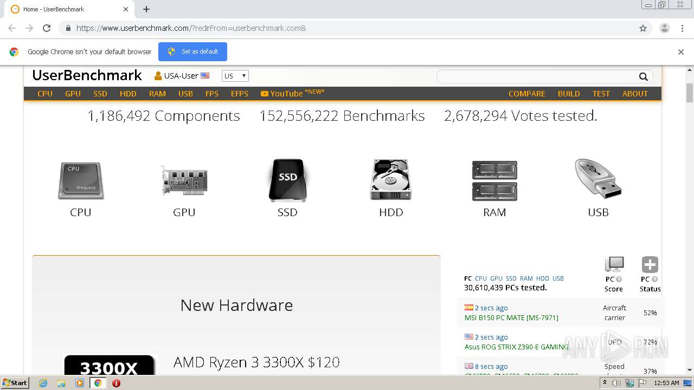Go back to previous page
The image size is (694, 390).
pyautogui.click(x=12, y=28)
